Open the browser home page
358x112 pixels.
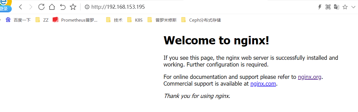52,7
